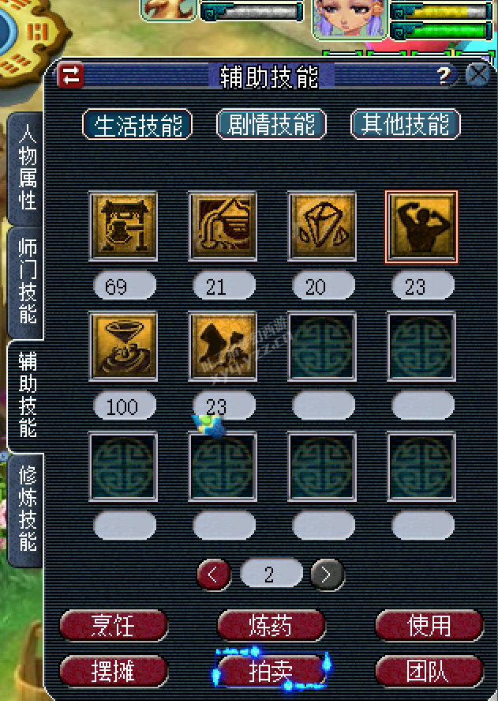498x701 pixels.
Task: Open help with the question mark icon
Action: coord(444,76)
